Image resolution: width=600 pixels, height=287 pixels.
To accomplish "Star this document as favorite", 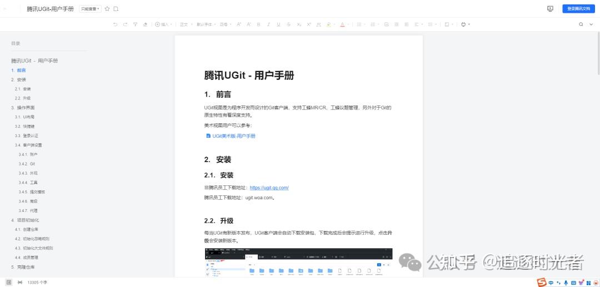I will pyautogui.click(x=107, y=9).
